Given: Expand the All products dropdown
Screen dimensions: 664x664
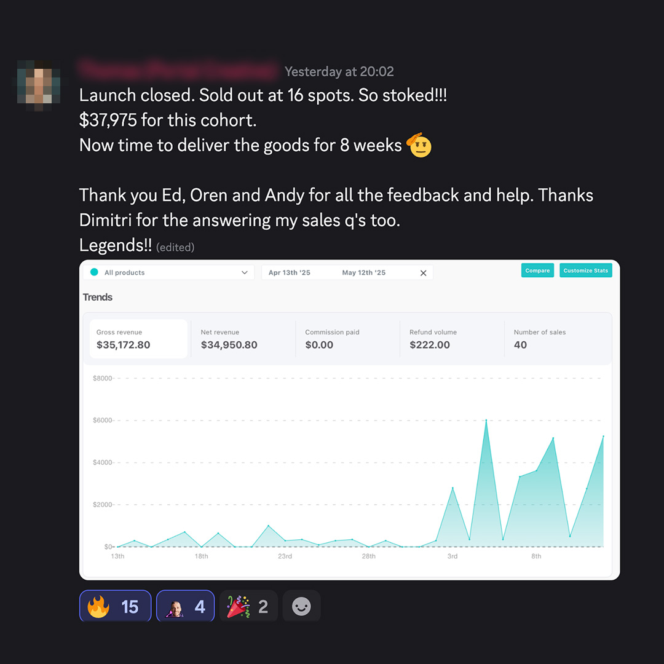Looking at the screenshot, I should pos(168,272).
